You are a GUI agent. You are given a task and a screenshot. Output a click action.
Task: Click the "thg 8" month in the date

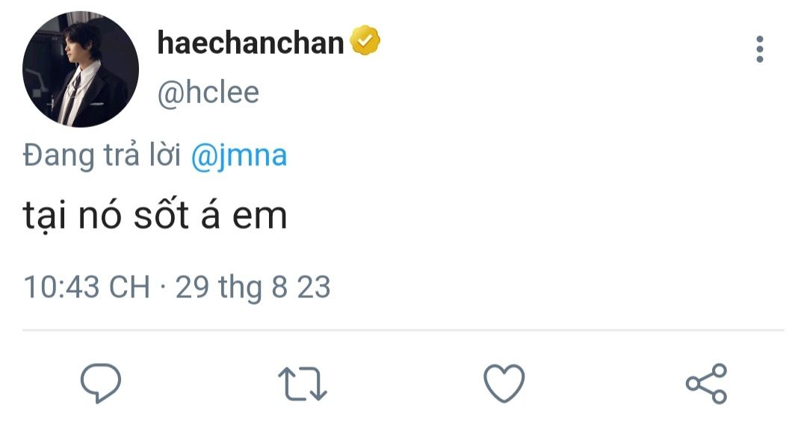point(253,288)
